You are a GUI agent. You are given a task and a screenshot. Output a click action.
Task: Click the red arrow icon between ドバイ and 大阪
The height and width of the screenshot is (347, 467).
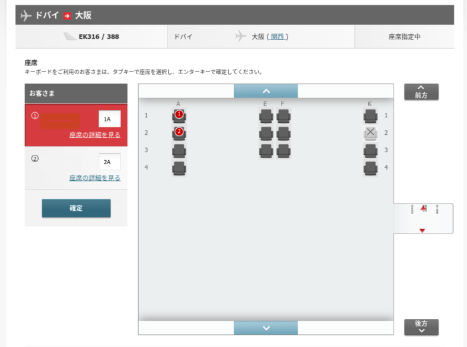[x=67, y=16]
